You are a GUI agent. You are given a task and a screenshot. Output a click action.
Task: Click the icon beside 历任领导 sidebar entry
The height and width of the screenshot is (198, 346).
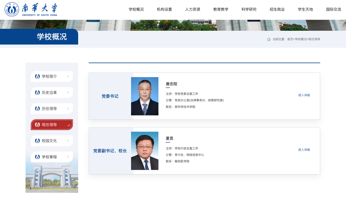[x=37, y=108]
